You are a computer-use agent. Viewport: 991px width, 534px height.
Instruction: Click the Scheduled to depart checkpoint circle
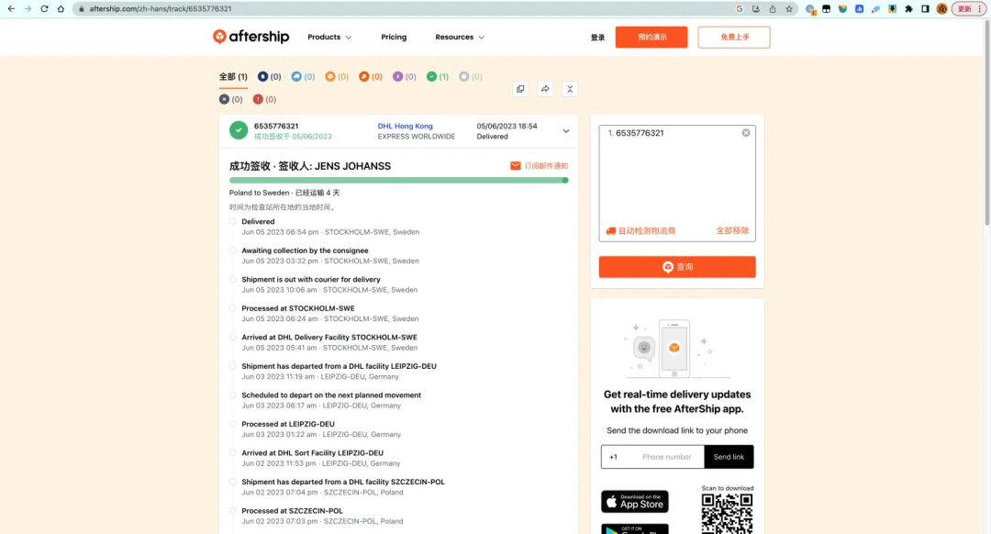232,395
